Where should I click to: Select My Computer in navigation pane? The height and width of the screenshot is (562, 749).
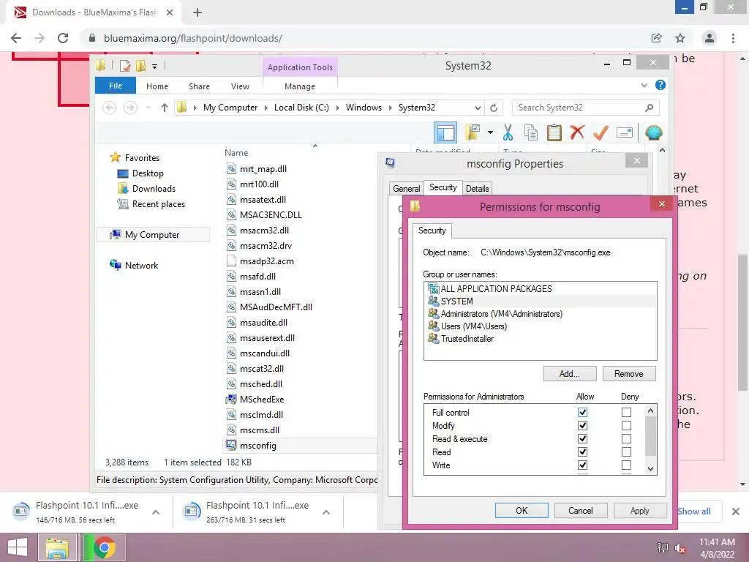pos(153,235)
